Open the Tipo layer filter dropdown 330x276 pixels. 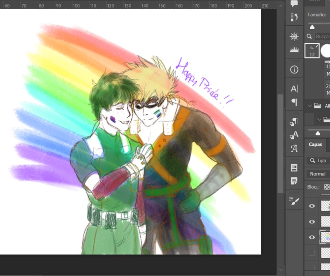pyautogui.click(x=318, y=160)
